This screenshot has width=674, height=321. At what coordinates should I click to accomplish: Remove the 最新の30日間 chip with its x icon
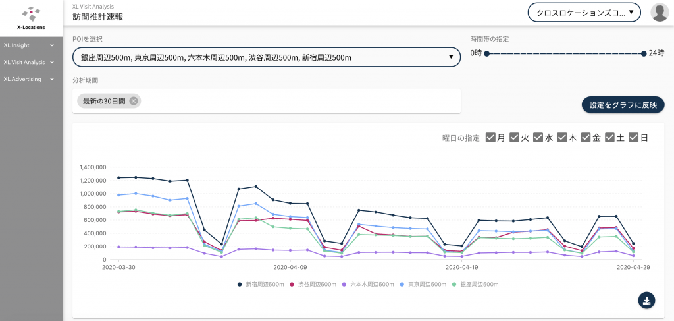[134, 101]
